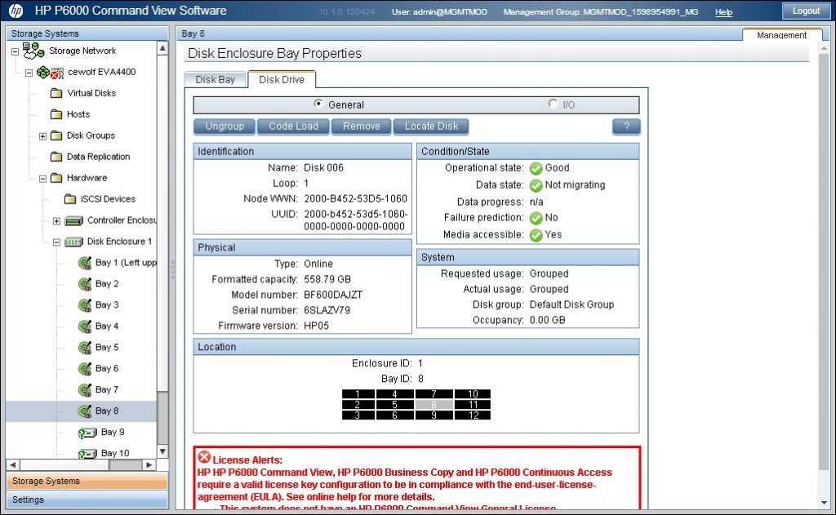Switch to the Disk Drive tab
This screenshot has width=836, height=515.
pos(282,79)
